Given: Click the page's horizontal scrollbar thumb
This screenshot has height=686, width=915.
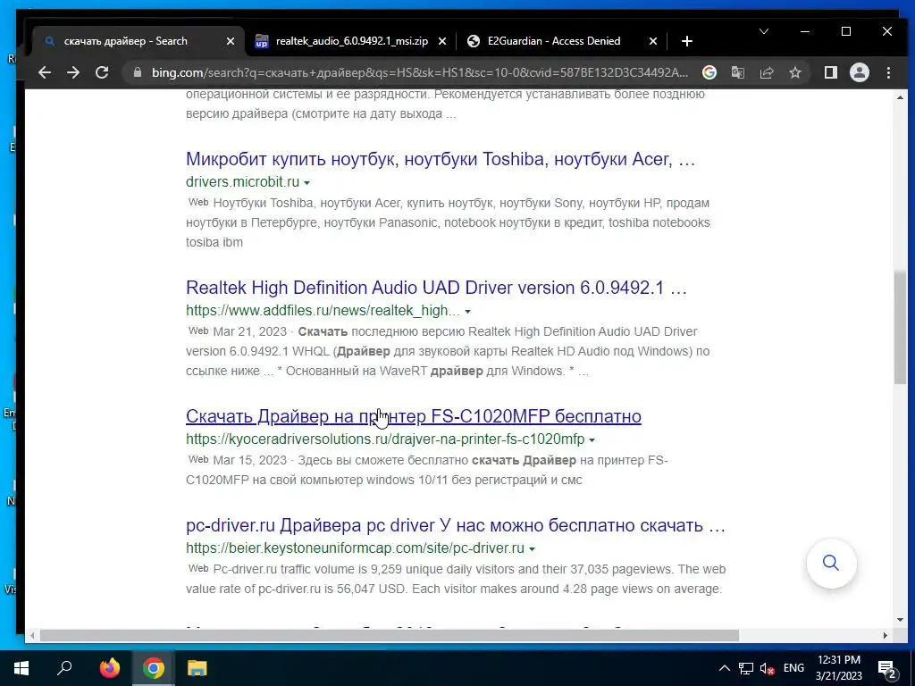Looking at the screenshot, I should pos(390,635).
